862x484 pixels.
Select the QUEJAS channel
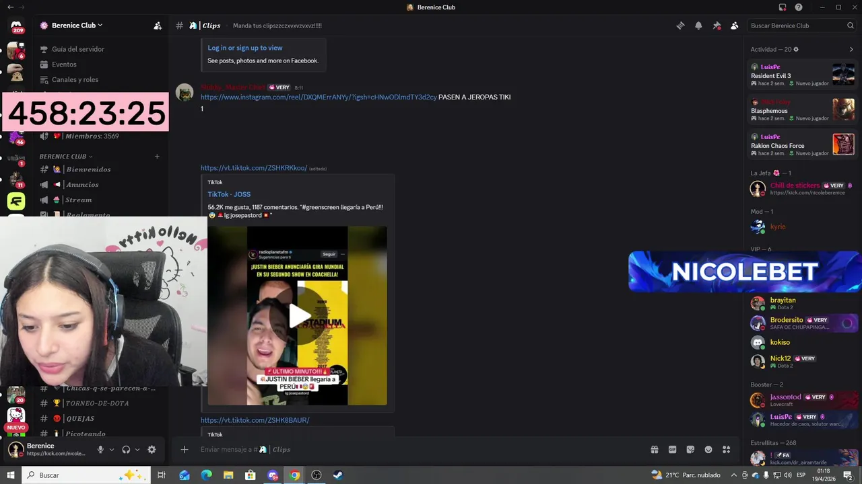101,419
